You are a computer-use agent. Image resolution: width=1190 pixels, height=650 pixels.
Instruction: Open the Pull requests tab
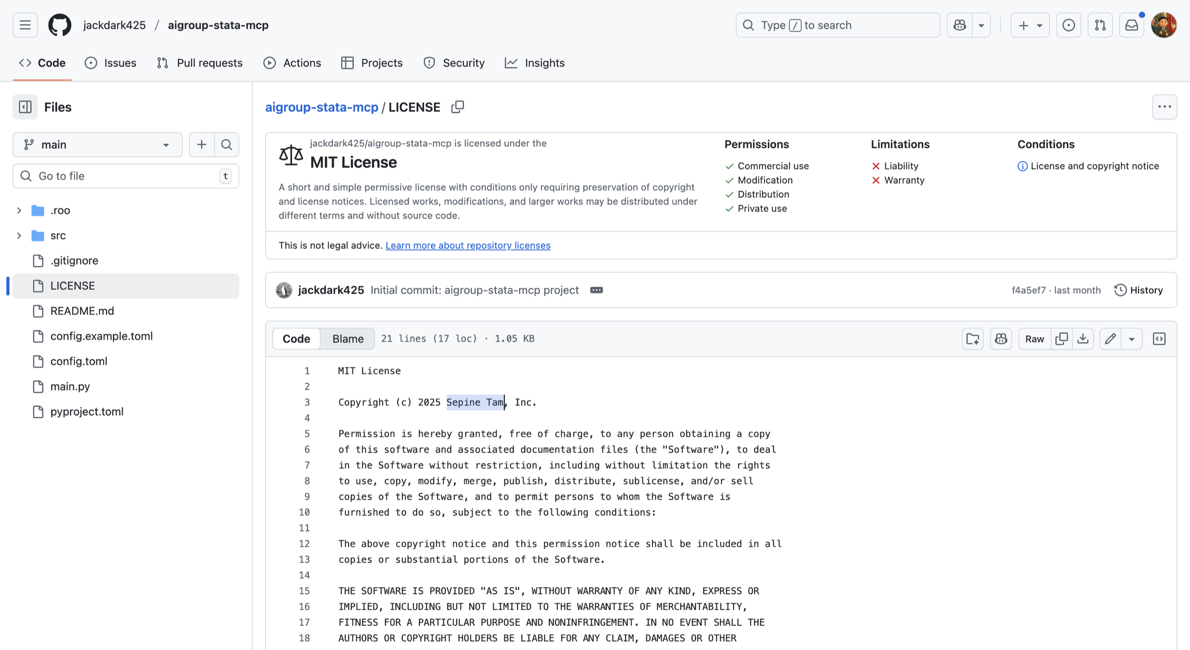coord(200,63)
